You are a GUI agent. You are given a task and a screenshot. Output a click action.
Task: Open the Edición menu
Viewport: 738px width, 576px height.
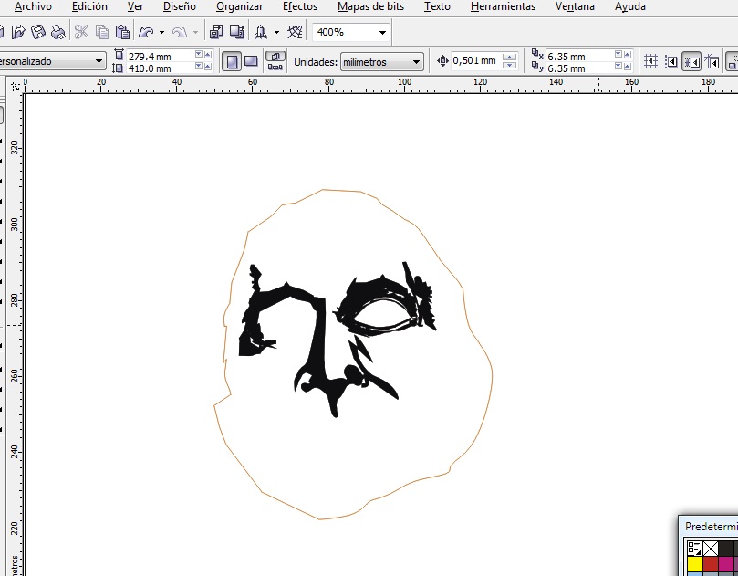89,6
